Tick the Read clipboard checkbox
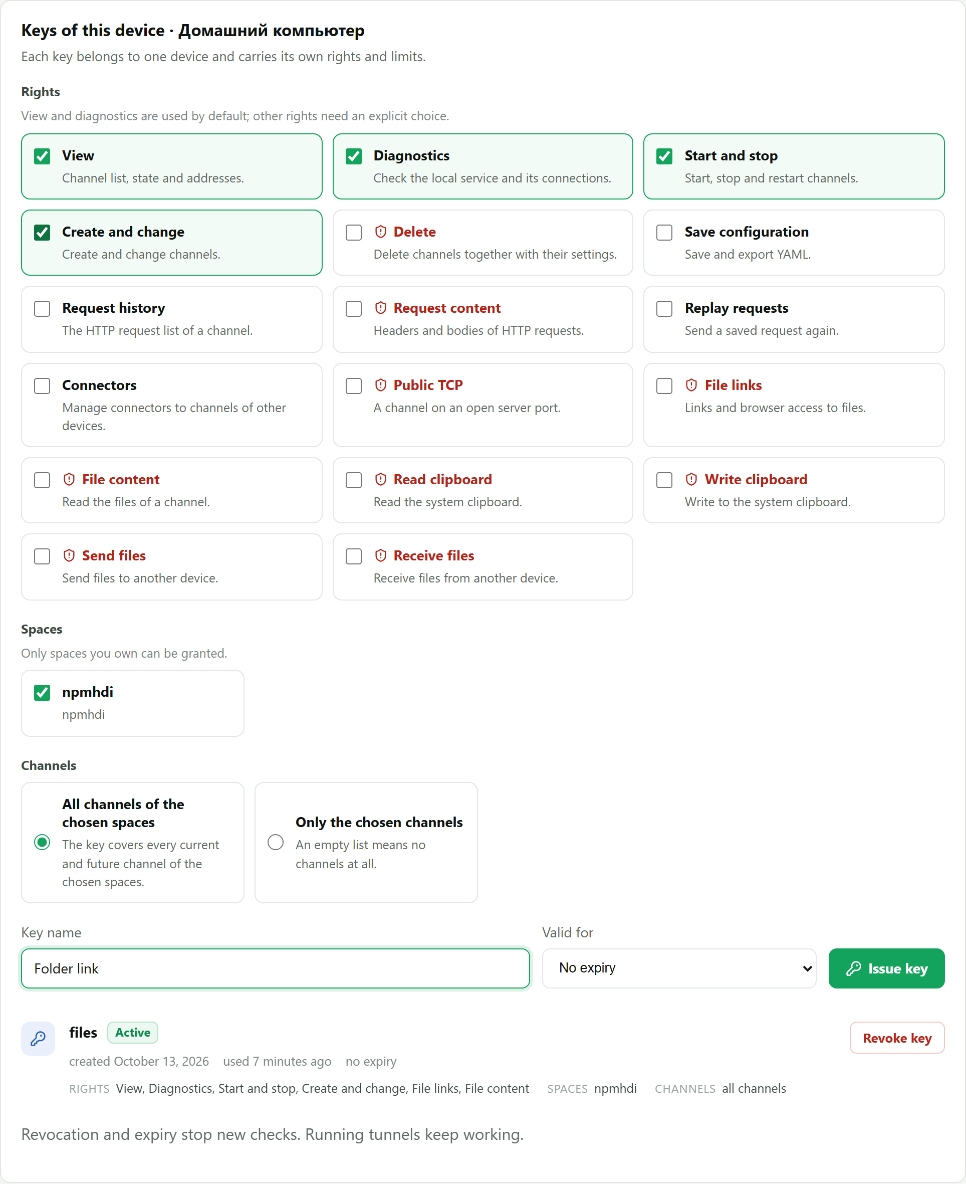Image resolution: width=966 pixels, height=1184 pixels. pyautogui.click(x=354, y=480)
